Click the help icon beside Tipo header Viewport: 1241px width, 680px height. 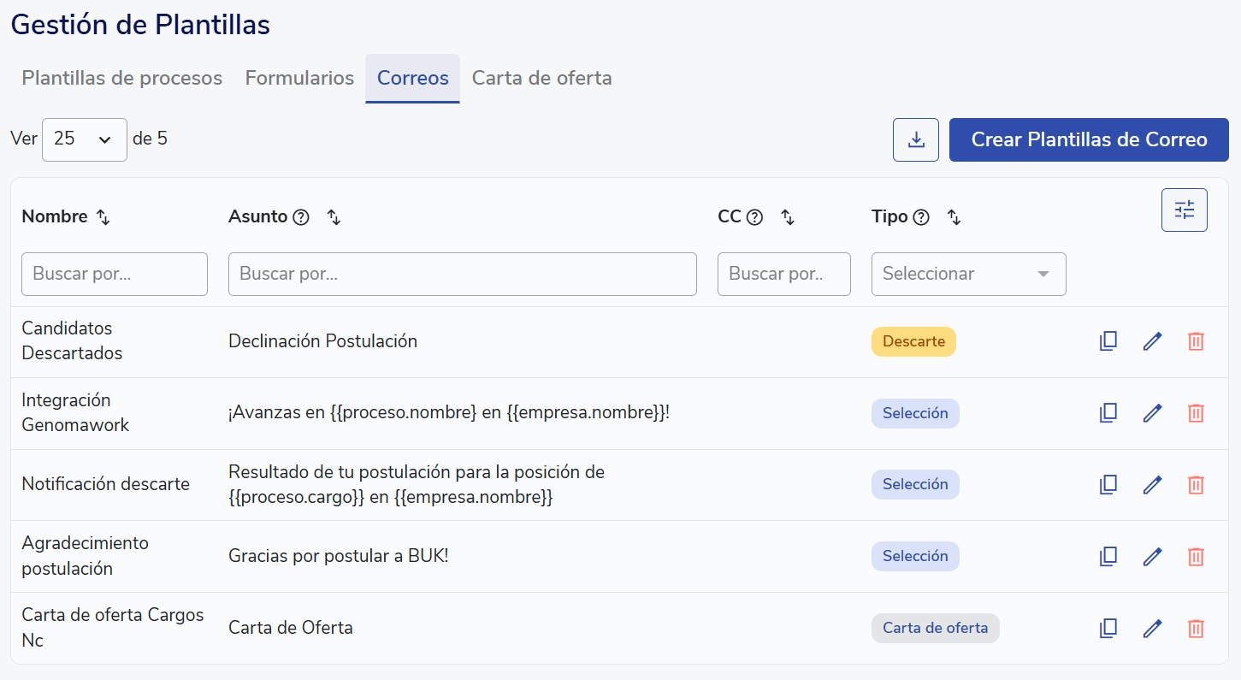(921, 217)
